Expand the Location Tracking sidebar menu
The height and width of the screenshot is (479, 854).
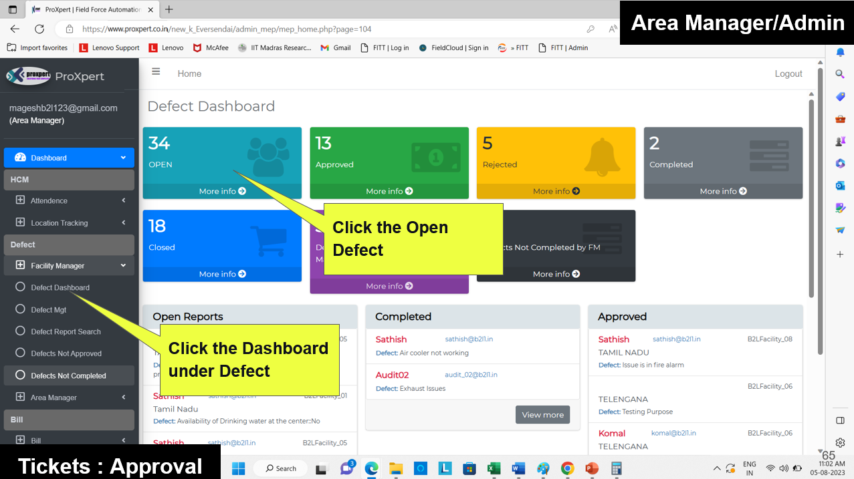point(69,223)
